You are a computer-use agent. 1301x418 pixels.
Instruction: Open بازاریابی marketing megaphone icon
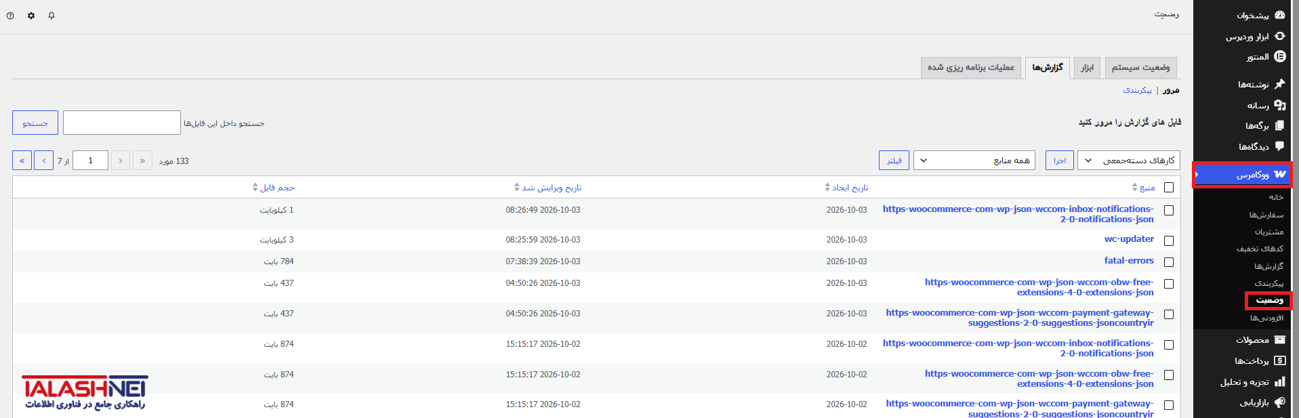pyautogui.click(x=1279, y=402)
